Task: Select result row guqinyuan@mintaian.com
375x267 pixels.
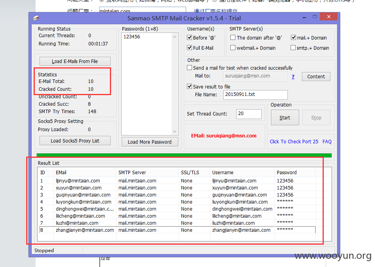Action: [177, 195]
